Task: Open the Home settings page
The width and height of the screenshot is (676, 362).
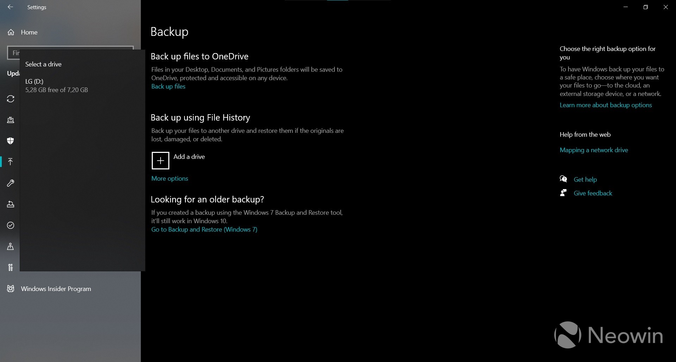Action: pos(29,32)
